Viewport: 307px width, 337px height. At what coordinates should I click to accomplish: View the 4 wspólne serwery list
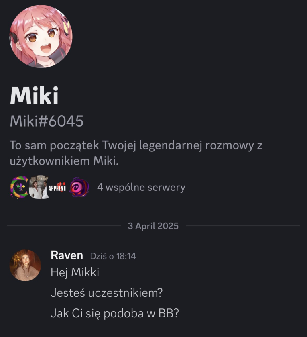[x=141, y=188]
